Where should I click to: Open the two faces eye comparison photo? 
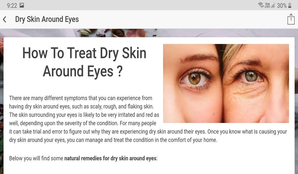pyautogui.click(x=226, y=84)
